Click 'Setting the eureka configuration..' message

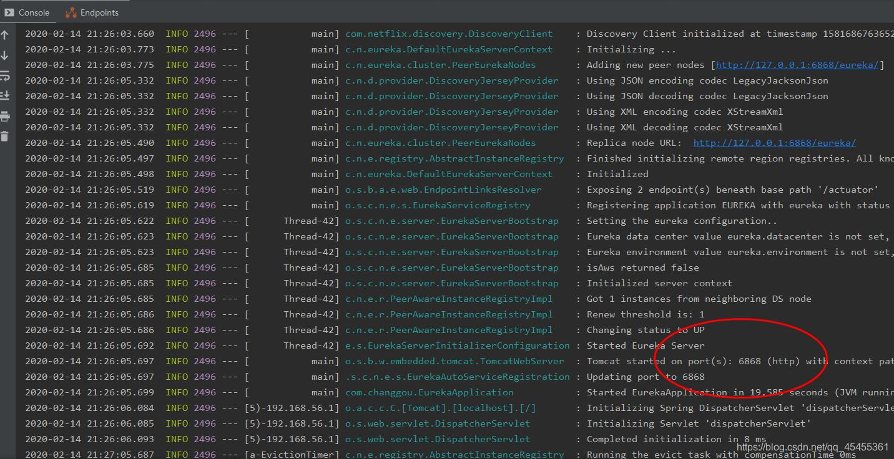[682, 221]
